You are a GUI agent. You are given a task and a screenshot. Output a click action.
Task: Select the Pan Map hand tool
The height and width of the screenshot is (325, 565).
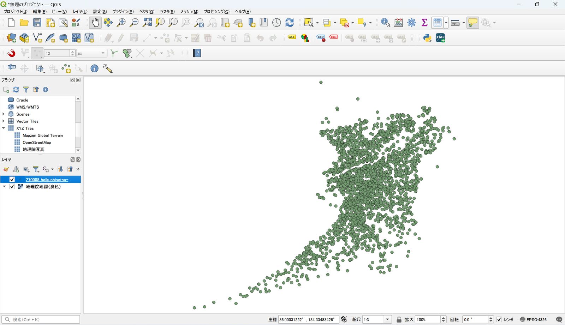95,23
